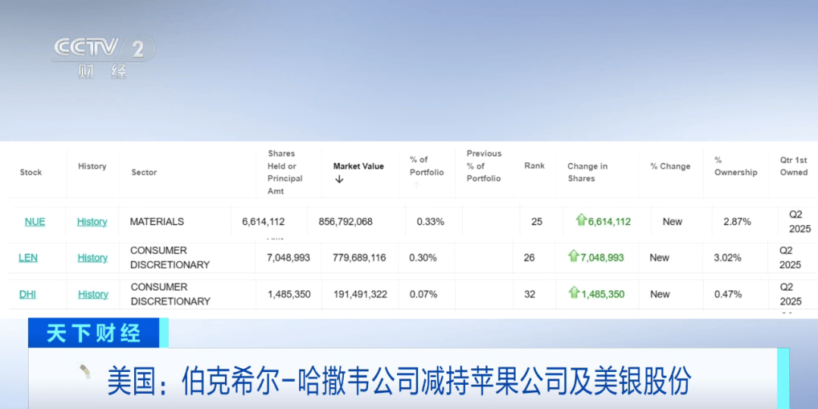Click the CCTV 2 channel logo
This screenshot has width=818, height=409.
pyautogui.click(x=104, y=57)
